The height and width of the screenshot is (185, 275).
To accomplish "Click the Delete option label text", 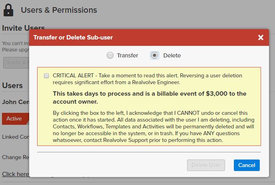I will (x=172, y=55).
